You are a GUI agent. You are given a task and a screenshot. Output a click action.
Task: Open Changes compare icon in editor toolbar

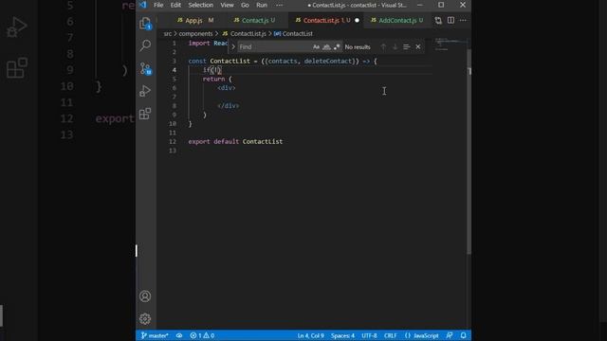coord(438,21)
